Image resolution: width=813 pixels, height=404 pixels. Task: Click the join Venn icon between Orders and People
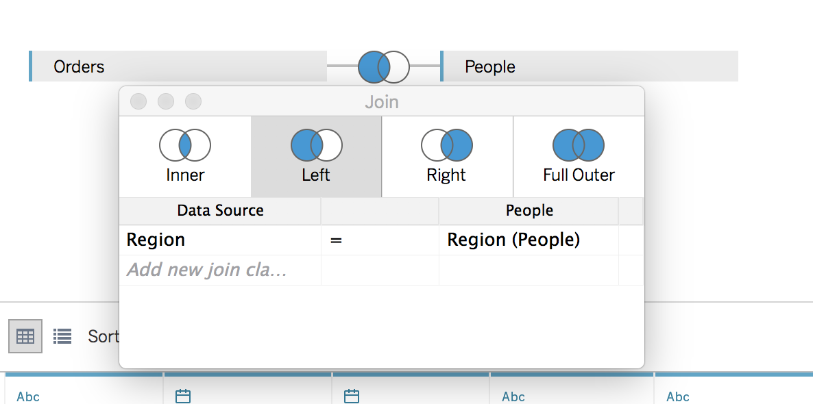pyautogui.click(x=383, y=66)
